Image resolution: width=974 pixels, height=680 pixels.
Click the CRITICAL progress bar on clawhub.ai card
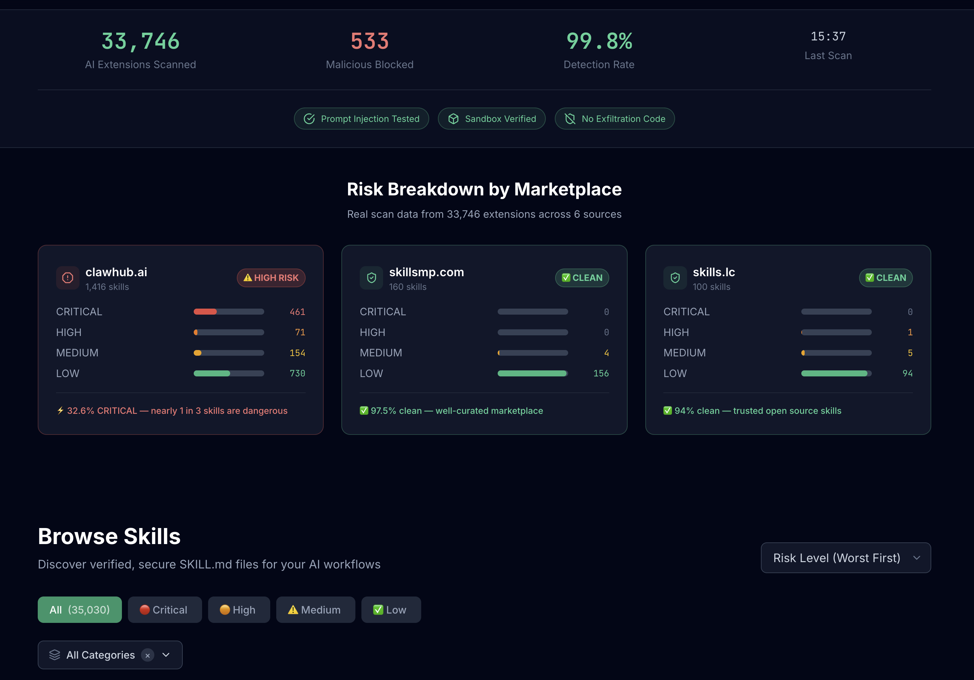click(229, 311)
